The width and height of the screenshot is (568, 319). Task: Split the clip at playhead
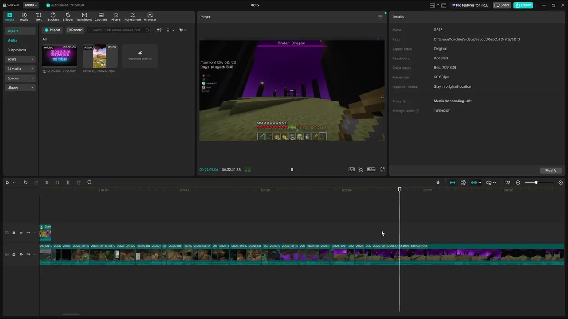[47, 183]
